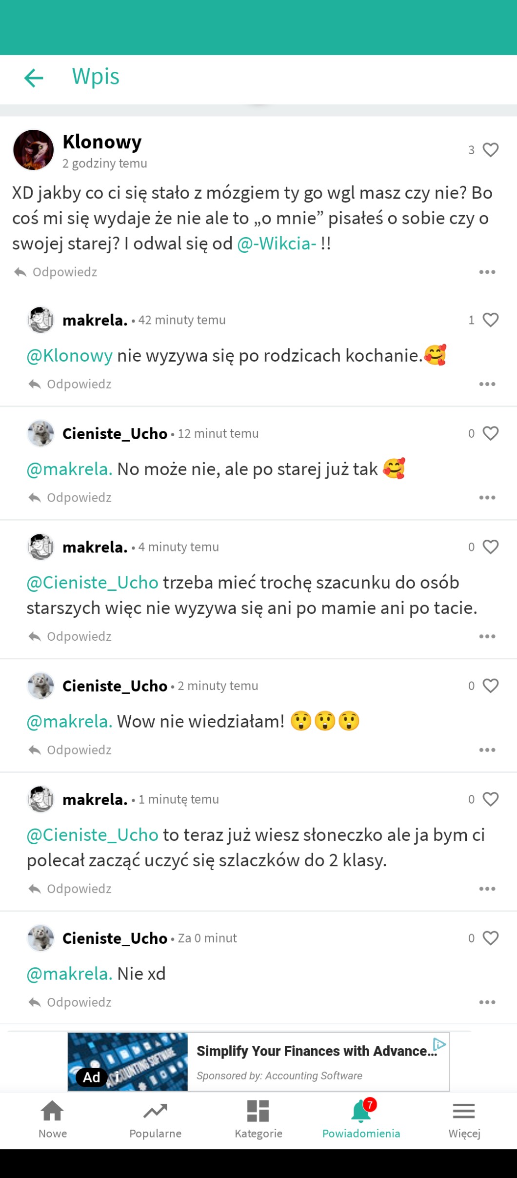Tap makrela.'s avatar in the 4 minutes ago comment
The height and width of the screenshot is (1178, 517).
[x=40, y=547]
